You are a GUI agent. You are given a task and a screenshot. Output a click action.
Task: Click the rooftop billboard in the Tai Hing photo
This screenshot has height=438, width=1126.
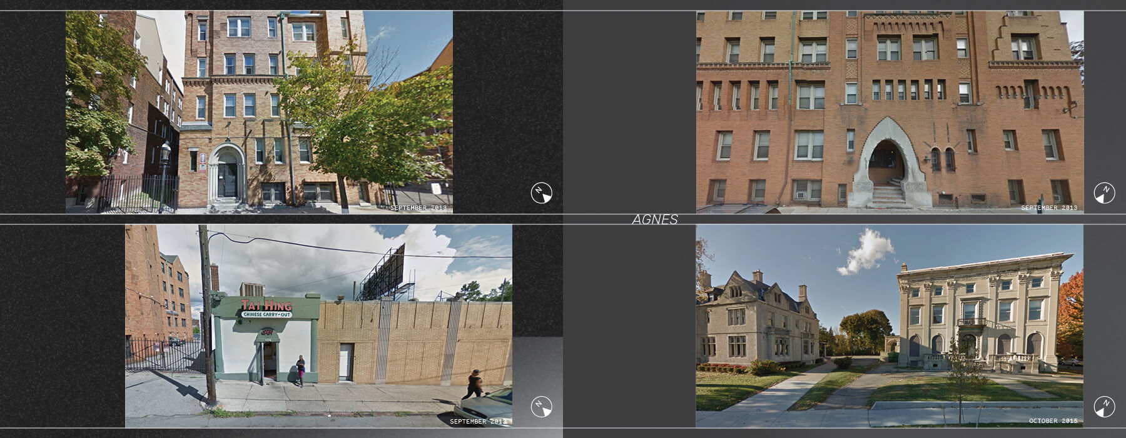381,271
